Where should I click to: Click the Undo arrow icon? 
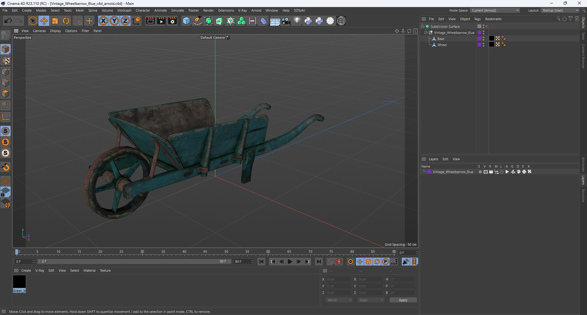(x=8, y=21)
